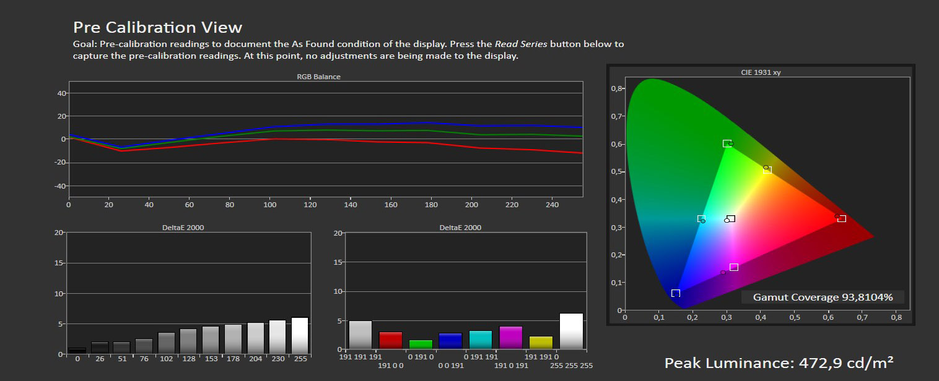Select the magenta target square on CIE diagram
This screenshot has width=939, height=381.
click(734, 267)
